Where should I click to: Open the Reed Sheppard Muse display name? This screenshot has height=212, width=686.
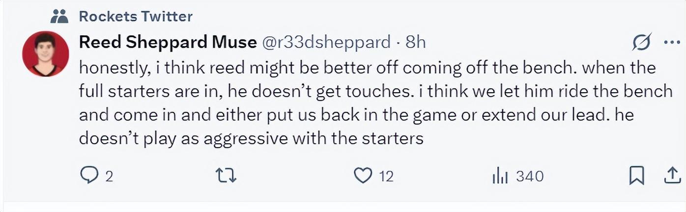tap(168, 43)
